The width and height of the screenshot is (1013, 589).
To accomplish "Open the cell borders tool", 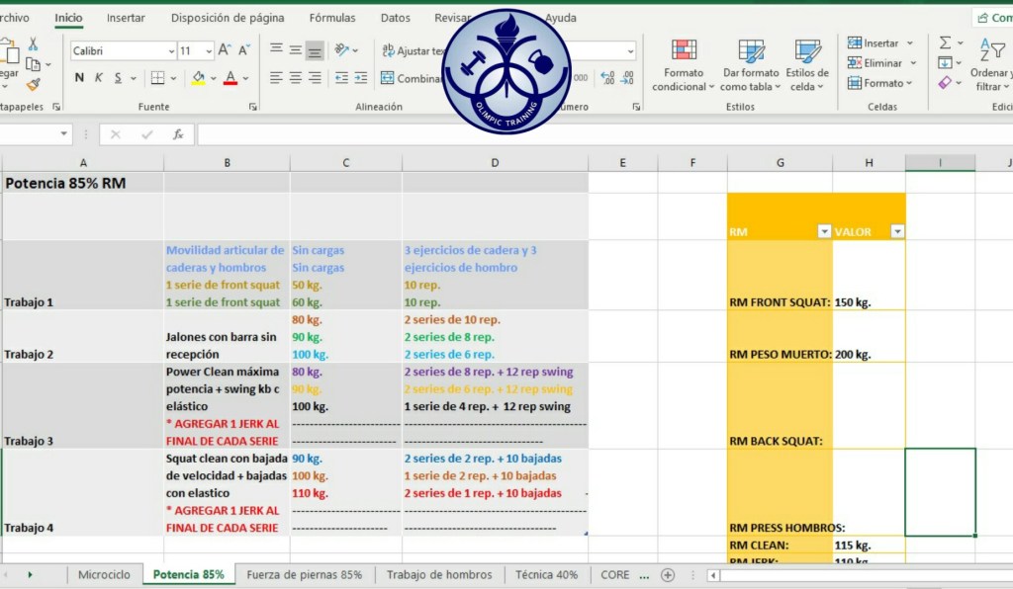I will coord(157,78).
